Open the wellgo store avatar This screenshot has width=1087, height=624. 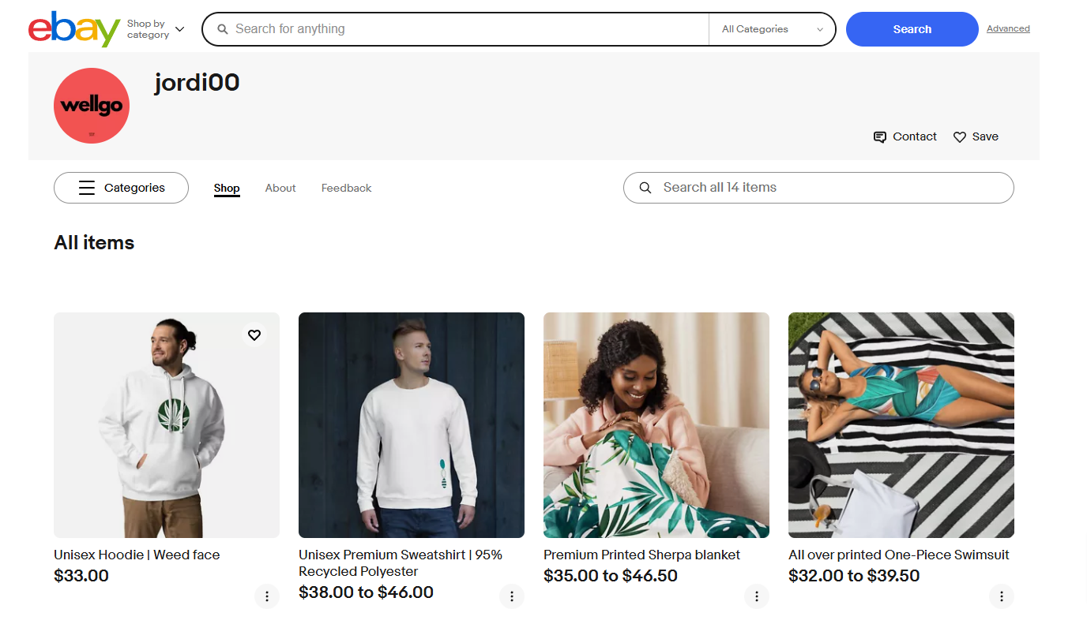pos(92,106)
